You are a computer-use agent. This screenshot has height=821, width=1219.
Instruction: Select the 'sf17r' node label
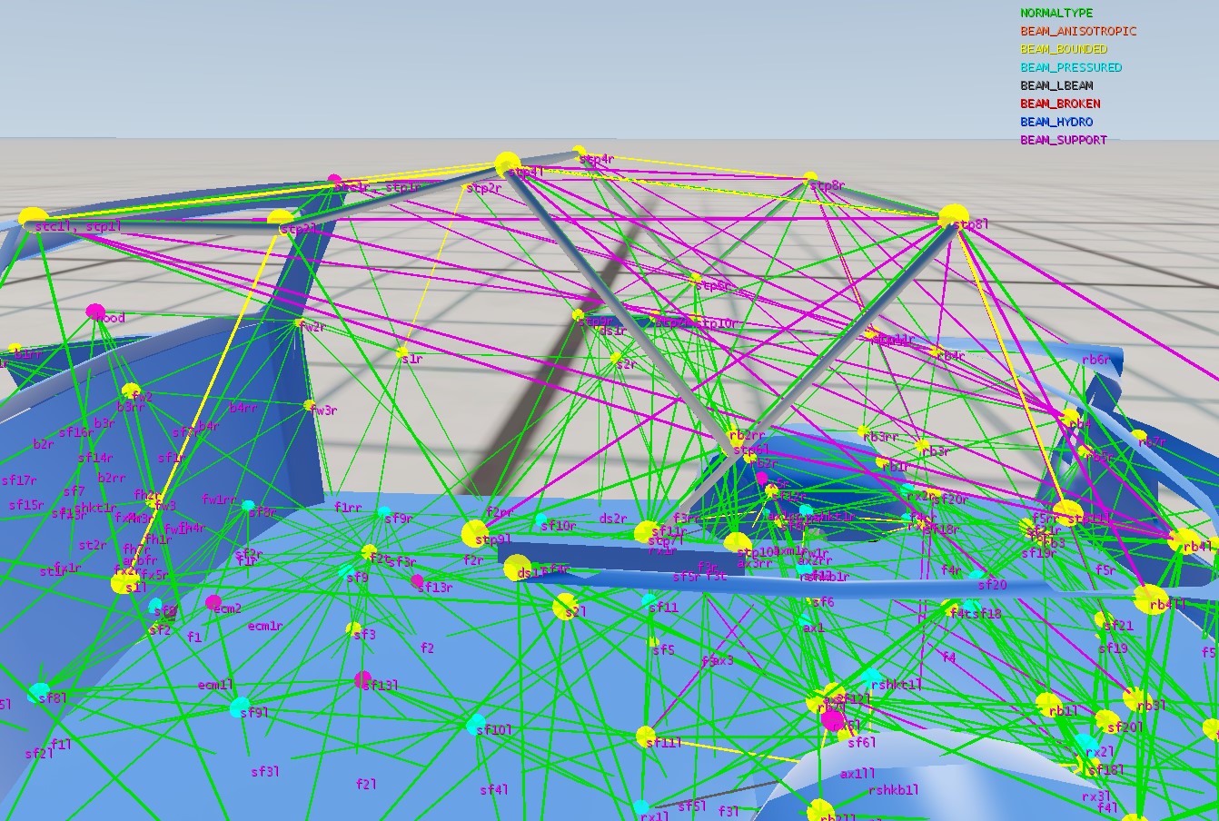point(19,481)
